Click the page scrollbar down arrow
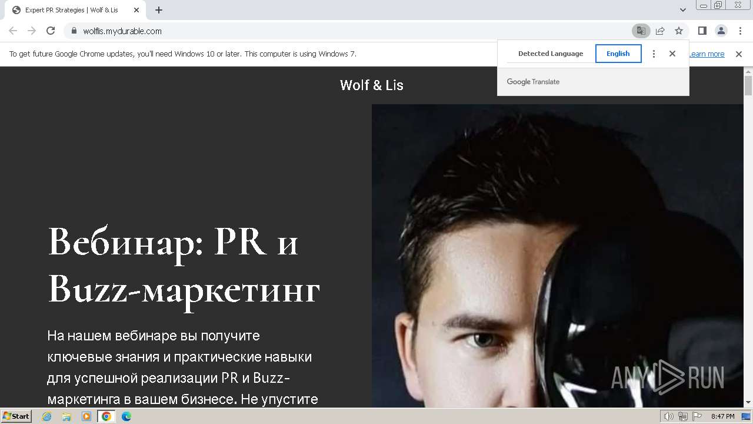The height and width of the screenshot is (424, 753). point(748,402)
